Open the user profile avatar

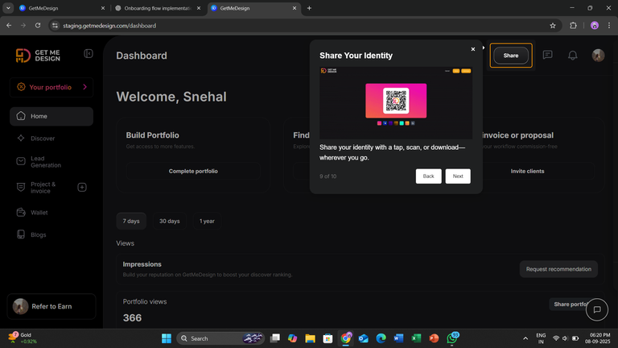pos(598,56)
